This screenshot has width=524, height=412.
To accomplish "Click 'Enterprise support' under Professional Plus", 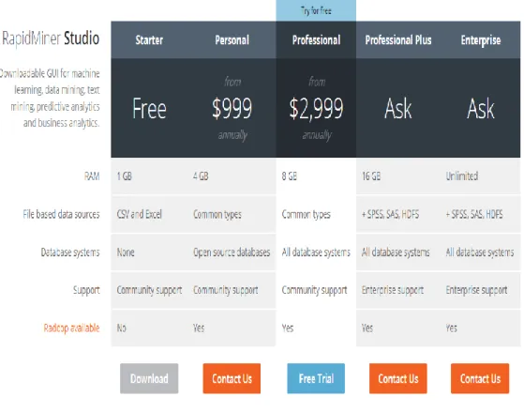I will [x=393, y=290].
